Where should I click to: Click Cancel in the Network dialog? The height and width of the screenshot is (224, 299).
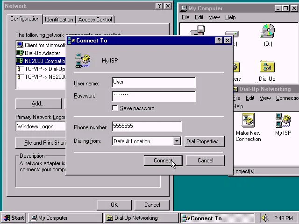152,205
